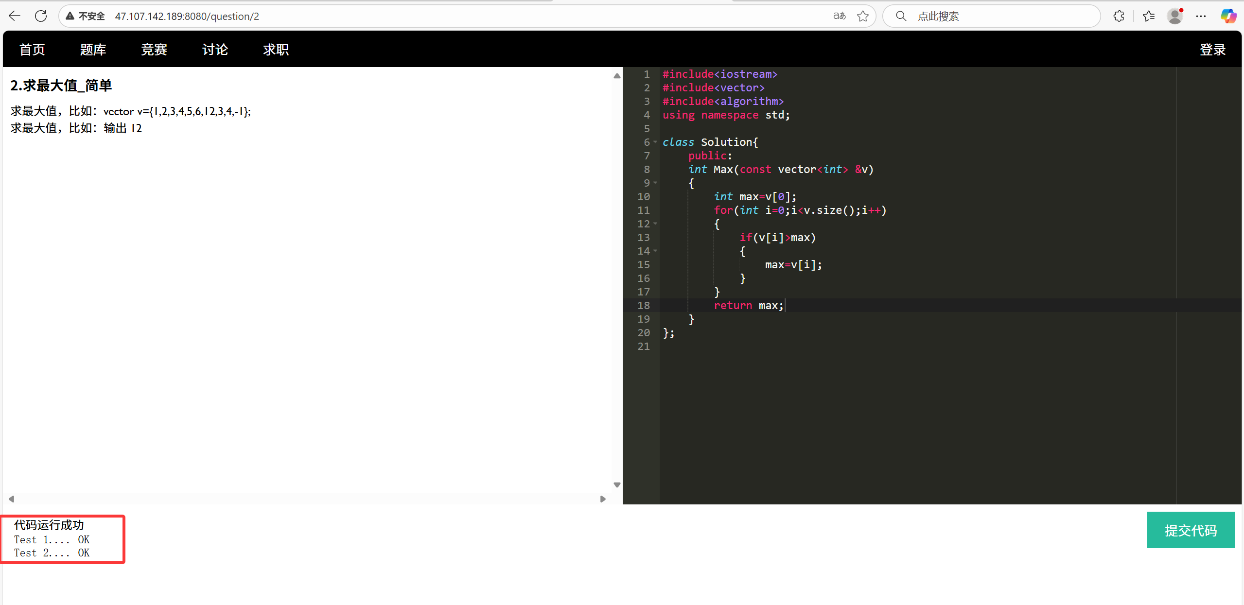The image size is (1244, 605).
Task: Click the browser back arrow
Action: pyautogui.click(x=15, y=16)
